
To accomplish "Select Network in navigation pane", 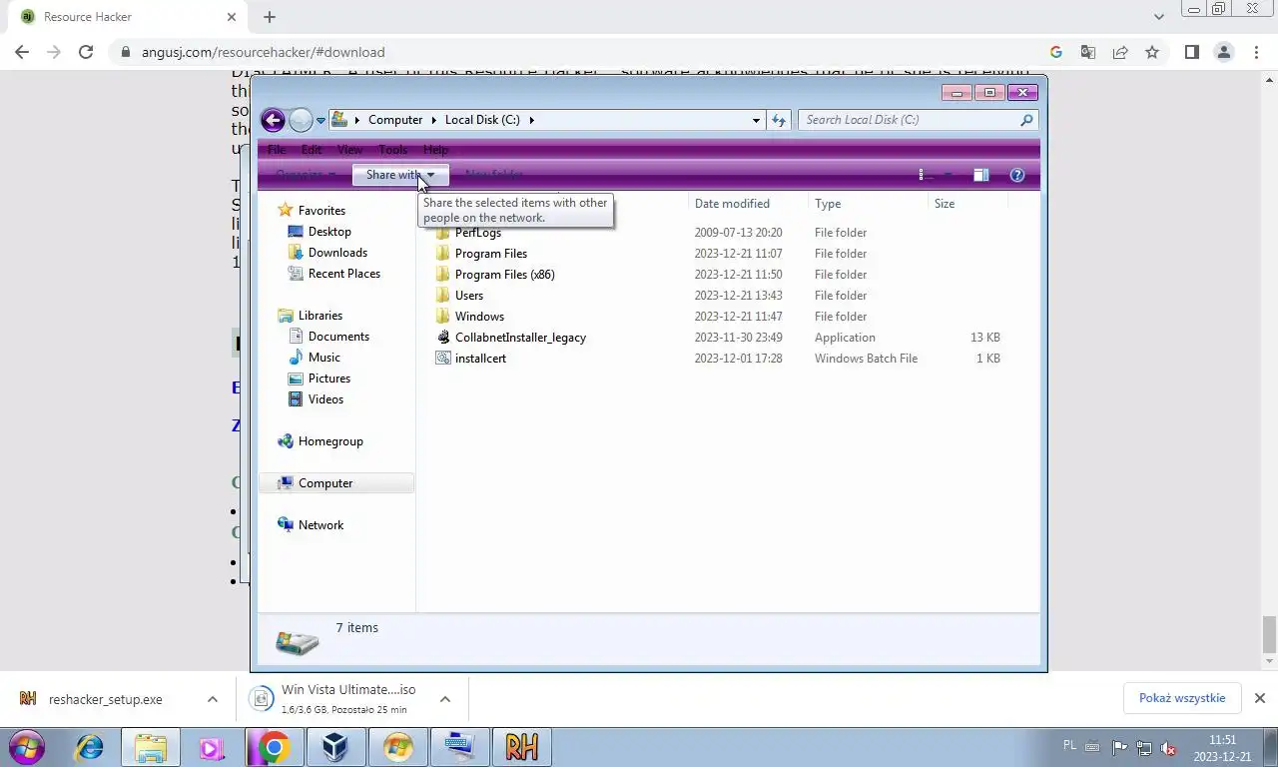I will pyautogui.click(x=319, y=525).
